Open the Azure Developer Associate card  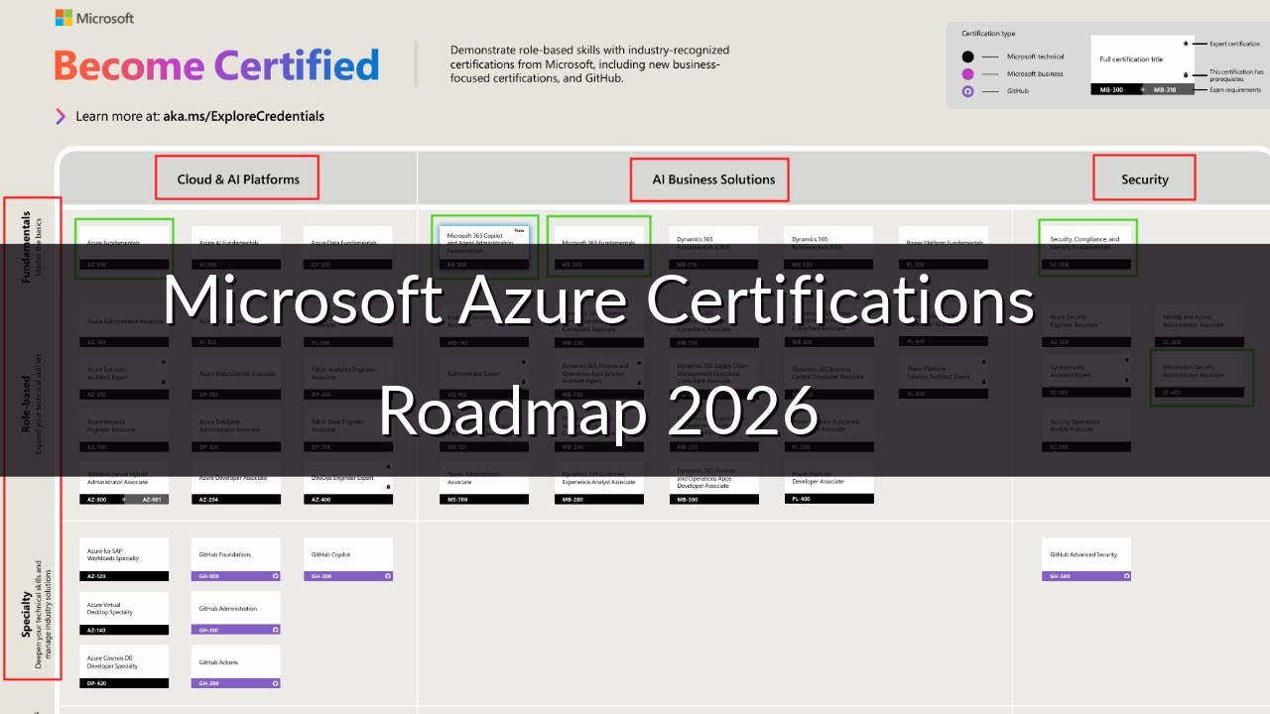click(x=236, y=483)
